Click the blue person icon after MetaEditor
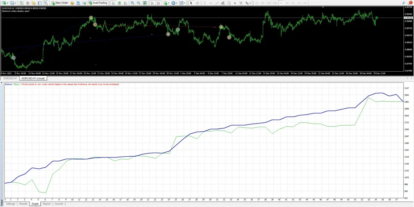Viewport: 414px width, 207px height. pos(78,3)
